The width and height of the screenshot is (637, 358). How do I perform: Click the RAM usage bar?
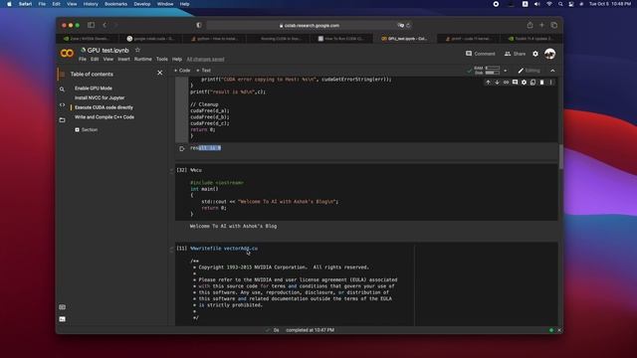pyautogui.click(x=493, y=69)
